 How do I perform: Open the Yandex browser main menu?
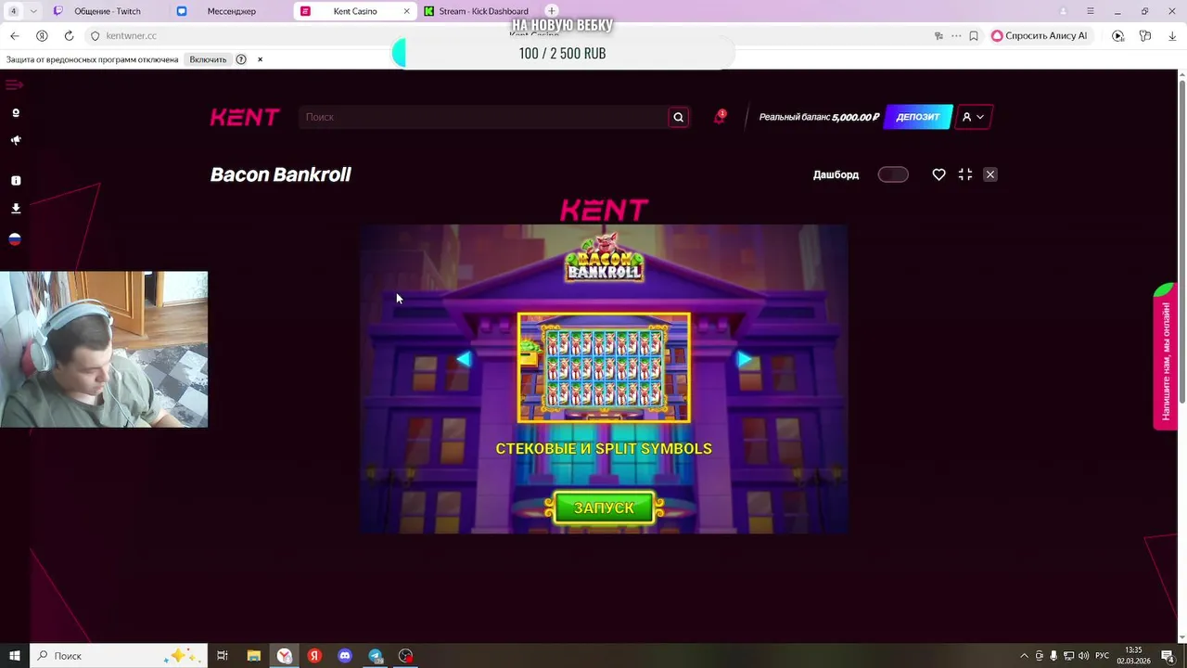click(x=1091, y=11)
